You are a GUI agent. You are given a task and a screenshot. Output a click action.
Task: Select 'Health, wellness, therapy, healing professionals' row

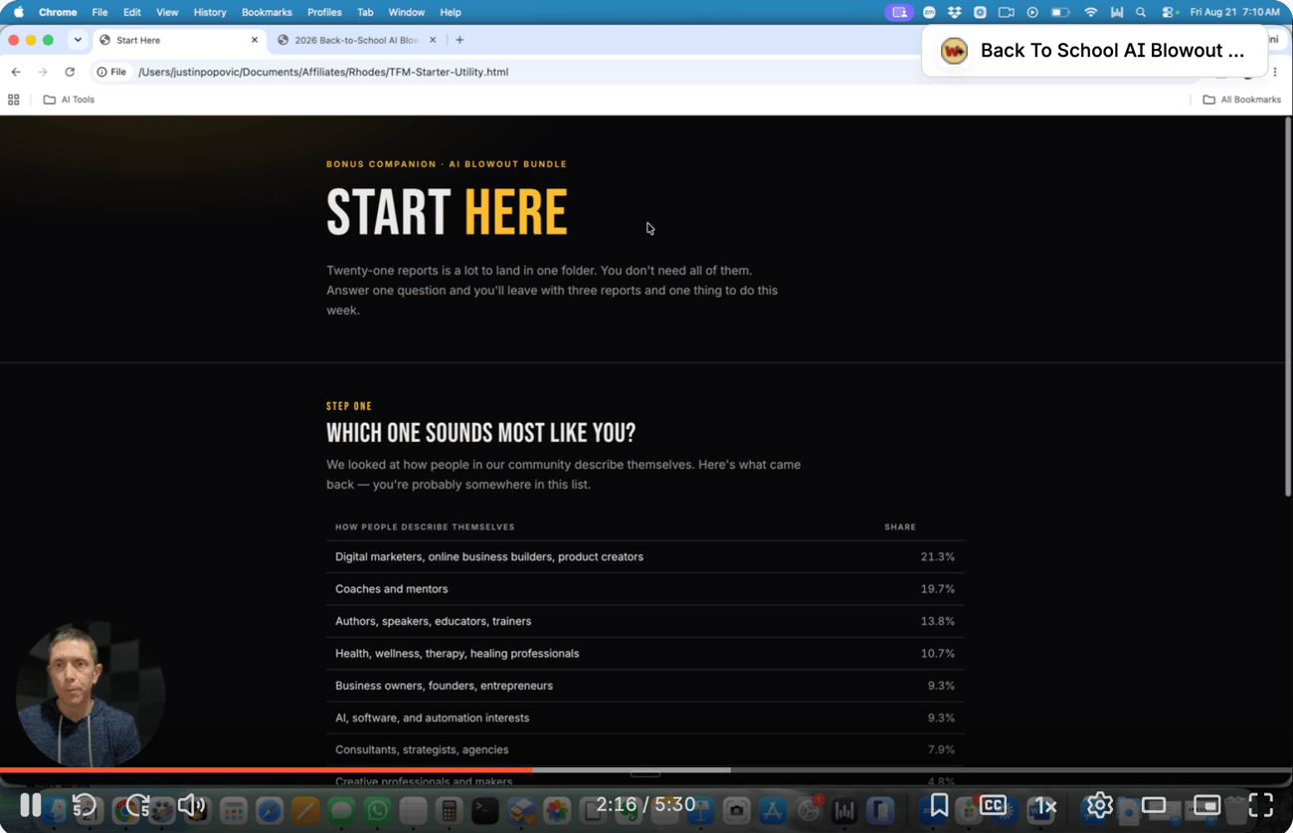click(645, 654)
